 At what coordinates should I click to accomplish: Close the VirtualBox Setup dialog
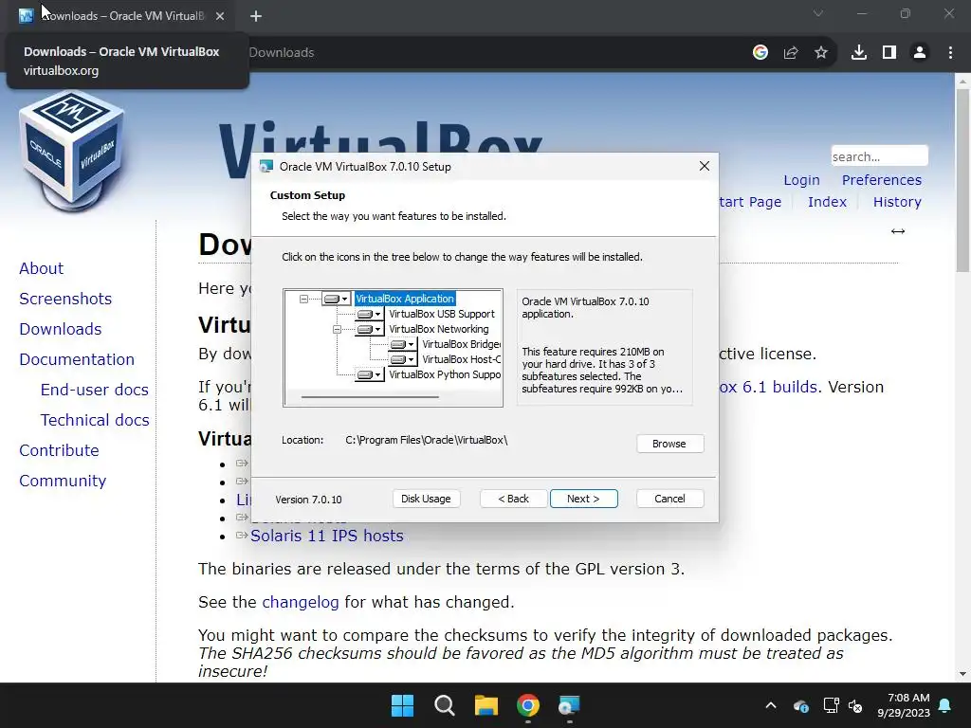pyautogui.click(x=705, y=166)
